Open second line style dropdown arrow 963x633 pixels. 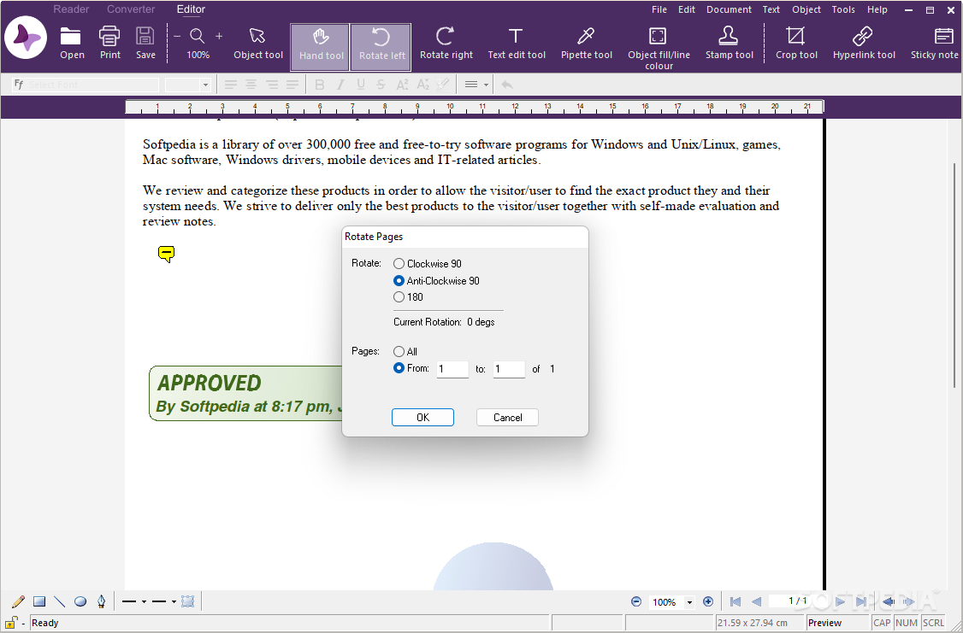click(x=174, y=601)
